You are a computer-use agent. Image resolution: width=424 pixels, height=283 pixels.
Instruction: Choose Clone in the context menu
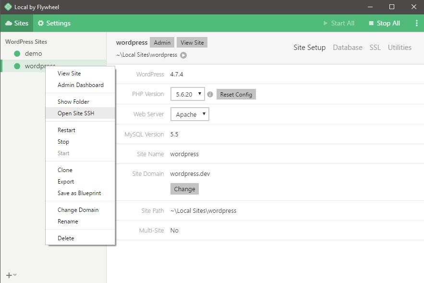tap(80, 170)
